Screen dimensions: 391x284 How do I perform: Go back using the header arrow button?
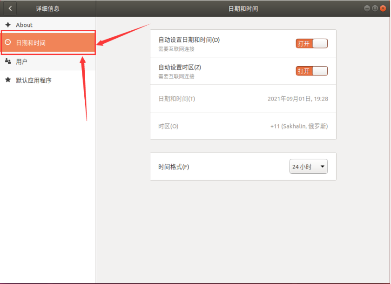[x=10, y=8]
